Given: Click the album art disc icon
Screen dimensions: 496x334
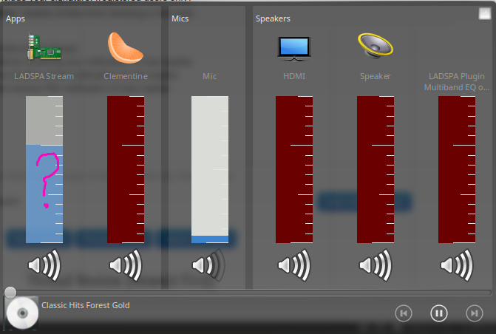Looking at the screenshot, I should tap(22, 314).
